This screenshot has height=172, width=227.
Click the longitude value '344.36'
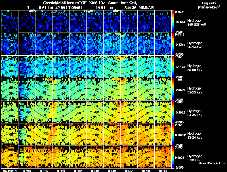coord(130,8)
